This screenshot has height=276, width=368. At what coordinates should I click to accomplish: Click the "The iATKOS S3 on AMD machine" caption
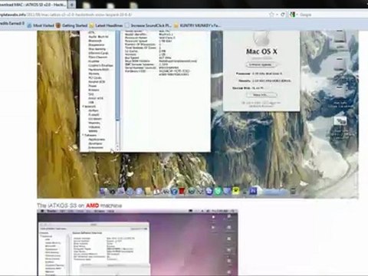(x=80, y=205)
